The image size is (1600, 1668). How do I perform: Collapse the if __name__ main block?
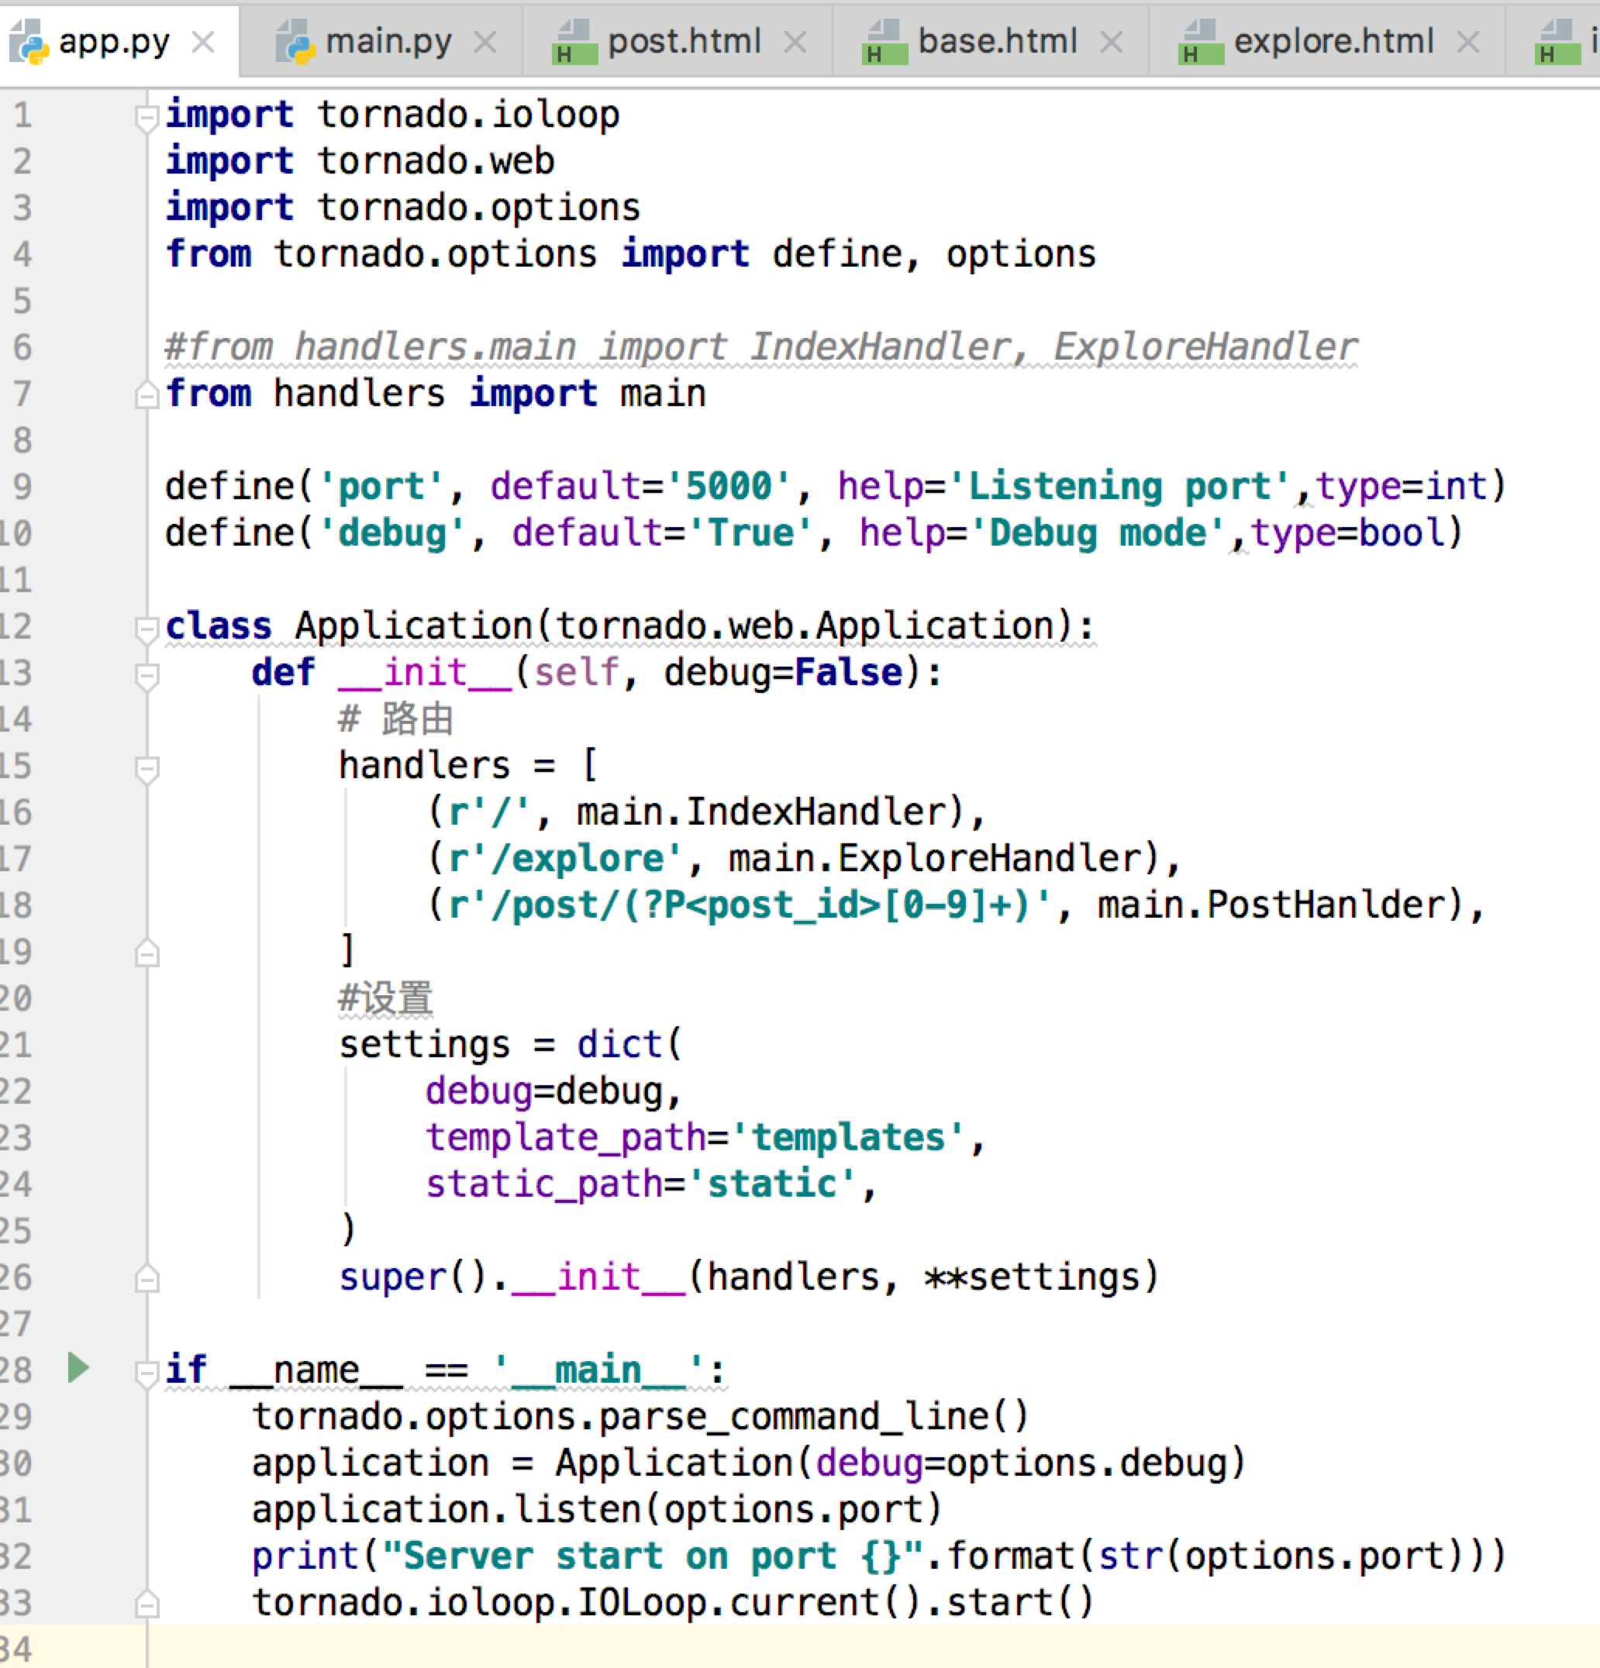[147, 1372]
